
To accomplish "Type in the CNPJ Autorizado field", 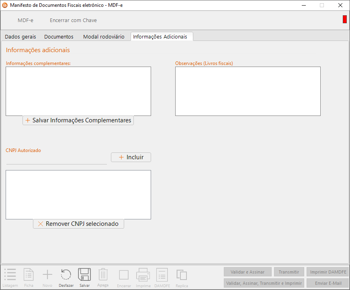I will point(56,159).
